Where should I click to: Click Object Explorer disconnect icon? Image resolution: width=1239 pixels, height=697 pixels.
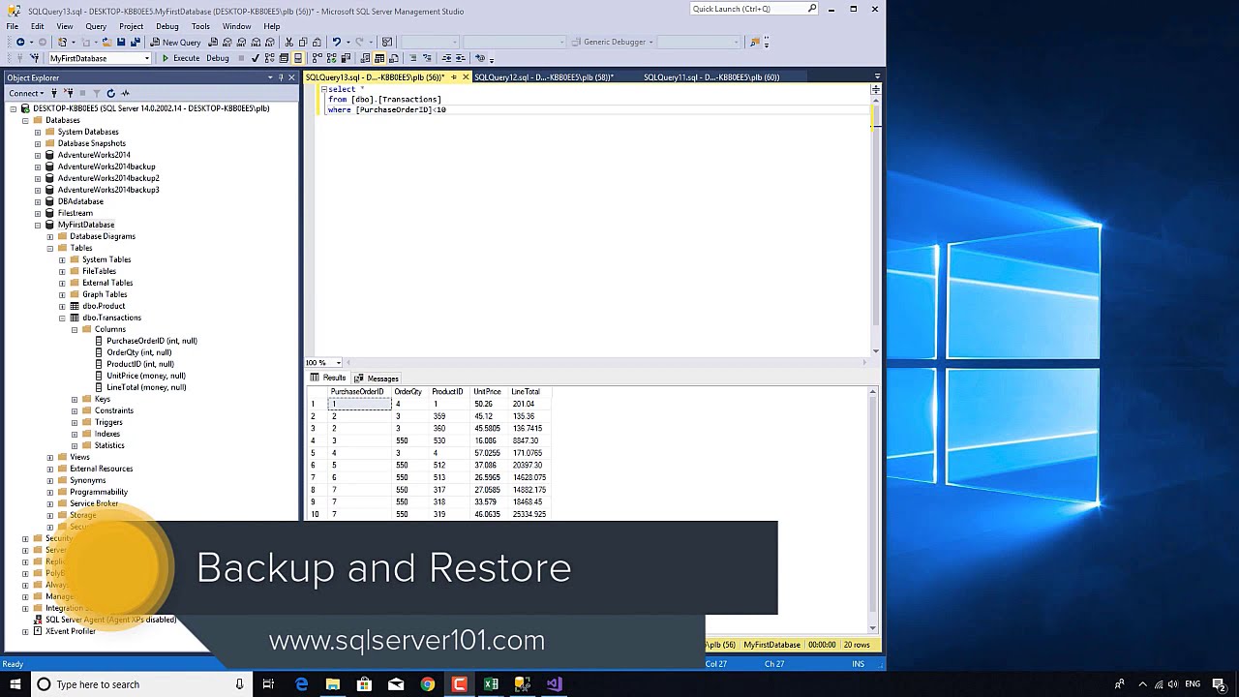68,93
